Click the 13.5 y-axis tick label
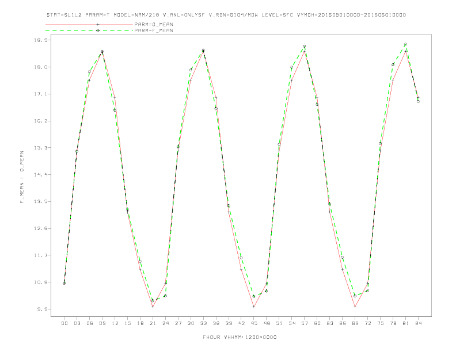 [x=40, y=201]
